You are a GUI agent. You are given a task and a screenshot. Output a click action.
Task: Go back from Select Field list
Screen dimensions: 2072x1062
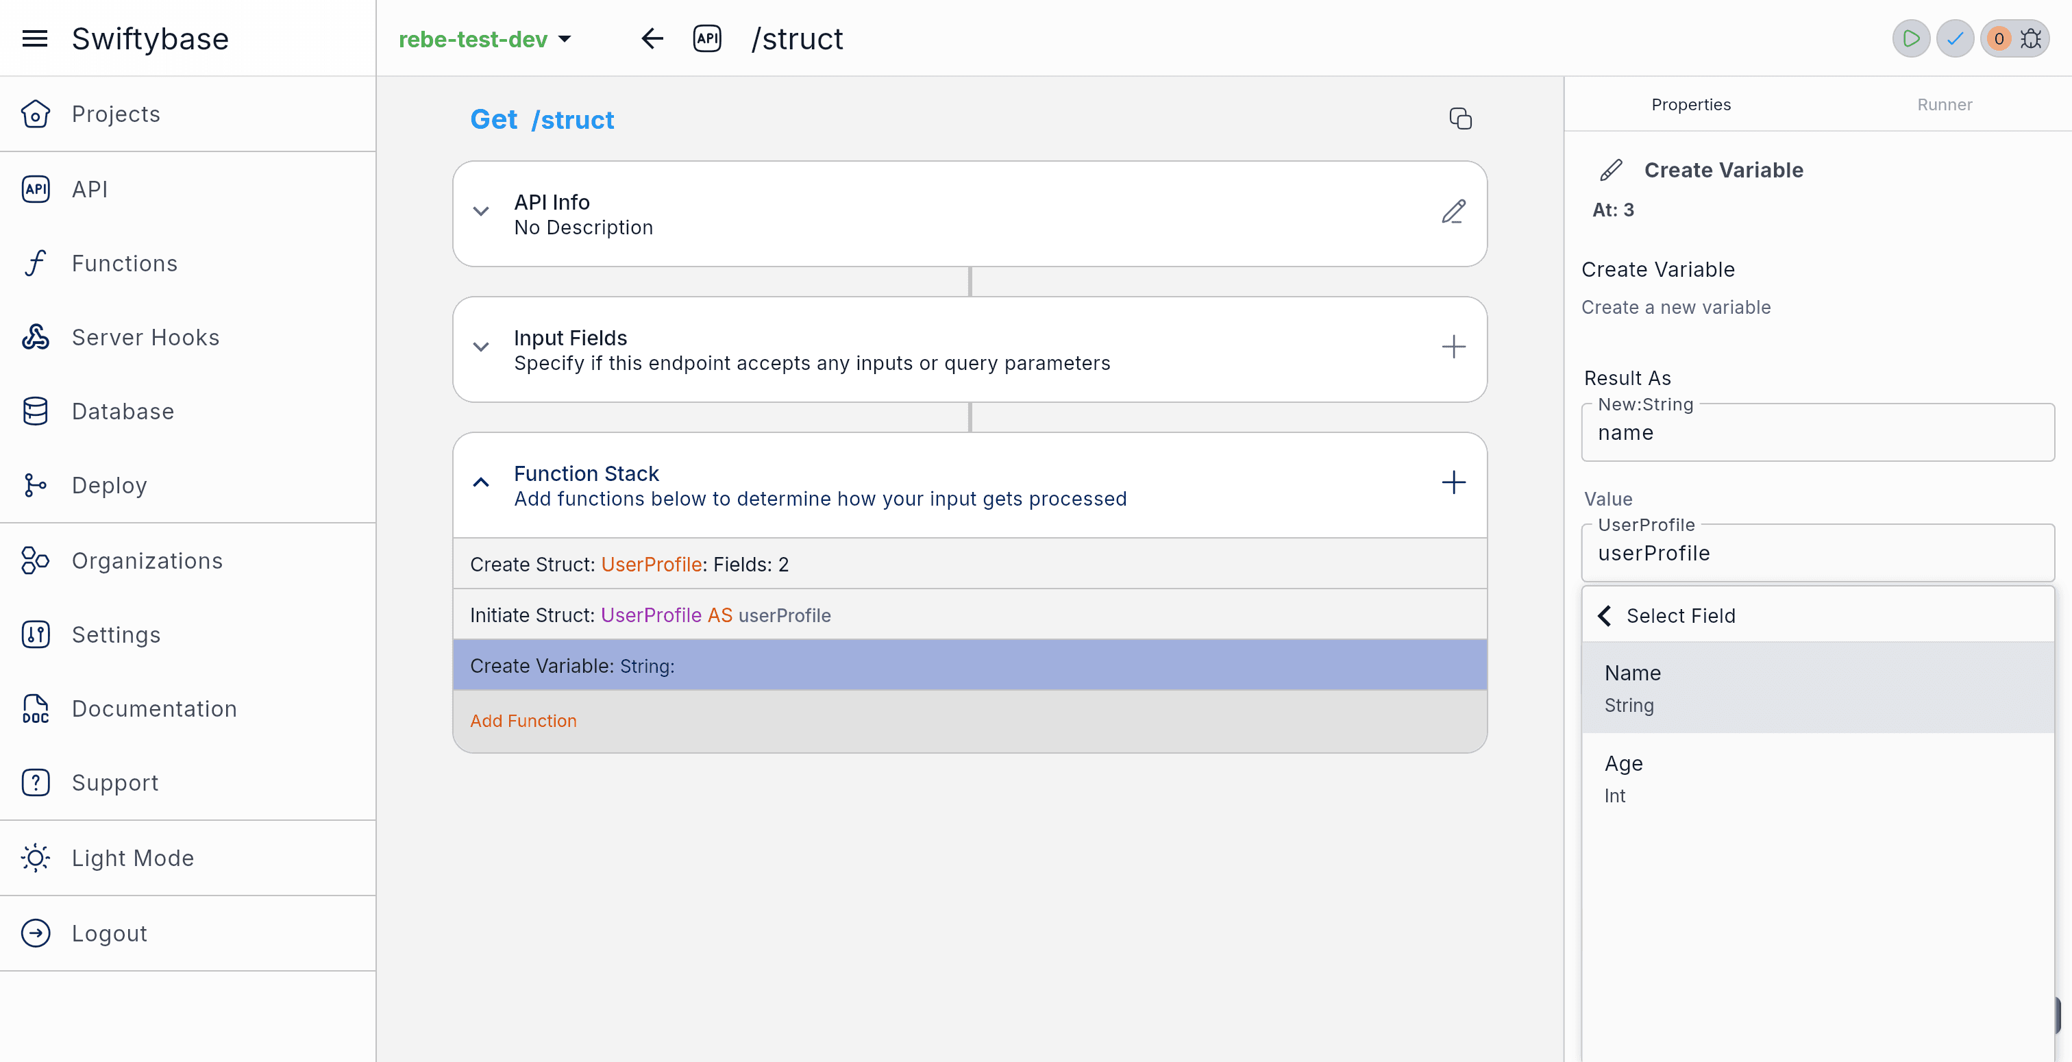[x=1605, y=615]
